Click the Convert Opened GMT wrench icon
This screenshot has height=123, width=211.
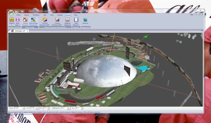pos(45,20)
